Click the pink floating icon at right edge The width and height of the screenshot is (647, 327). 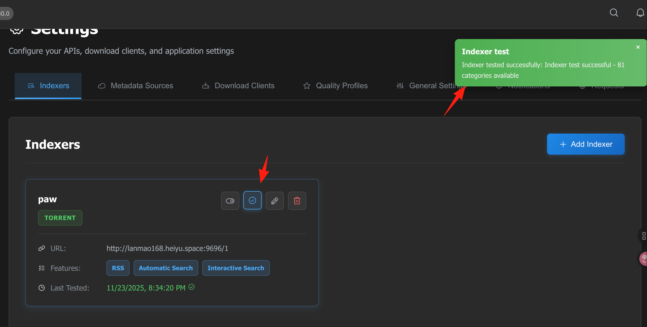(x=643, y=259)
